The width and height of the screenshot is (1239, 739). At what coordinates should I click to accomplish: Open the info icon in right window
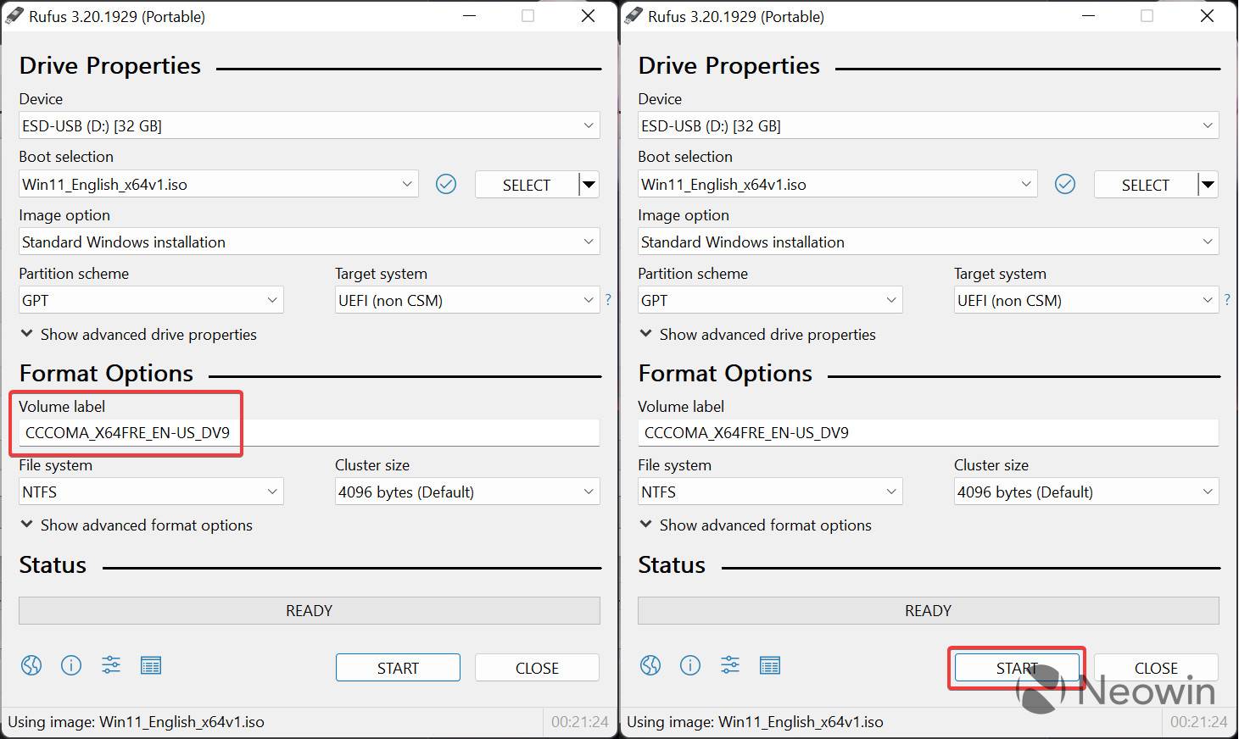[690, 666]
